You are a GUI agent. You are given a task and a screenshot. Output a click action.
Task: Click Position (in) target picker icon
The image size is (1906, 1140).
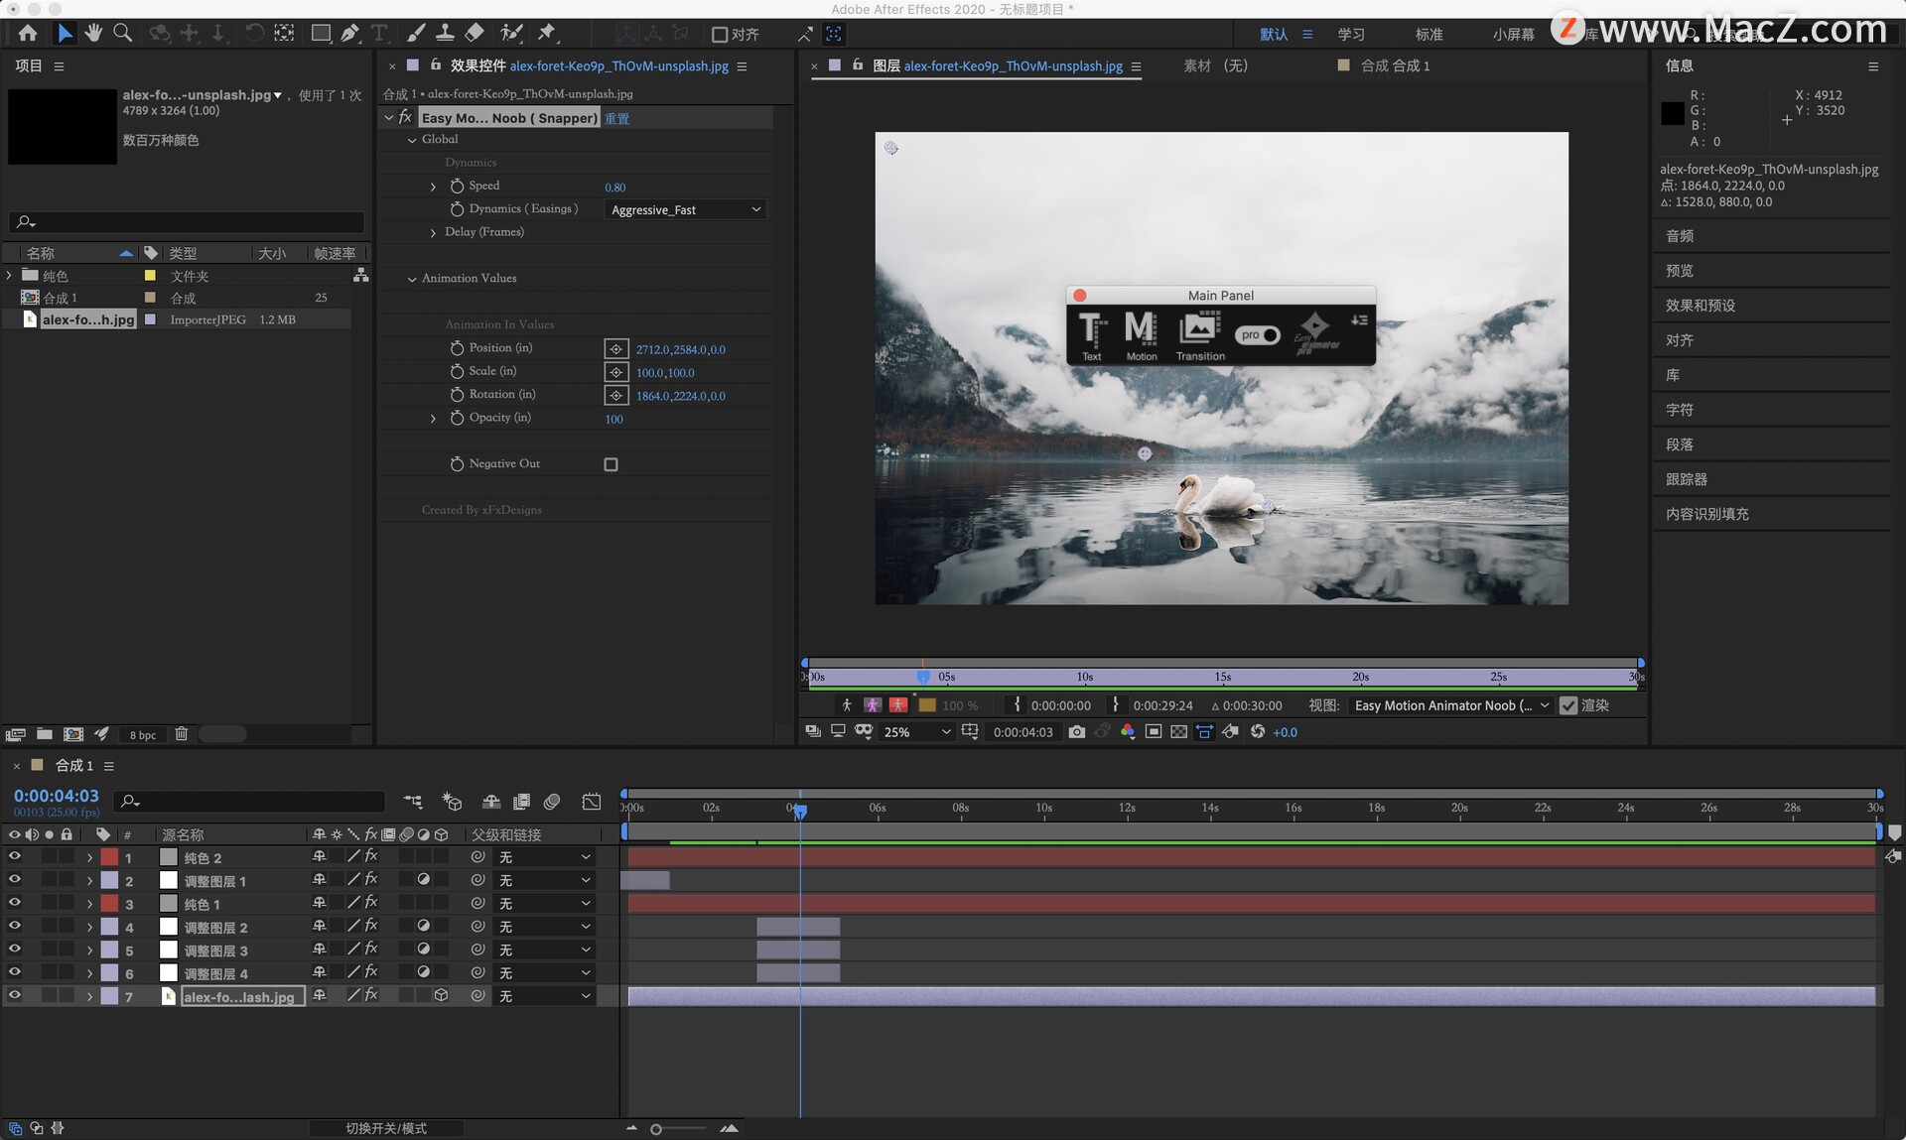coord(616,349)
